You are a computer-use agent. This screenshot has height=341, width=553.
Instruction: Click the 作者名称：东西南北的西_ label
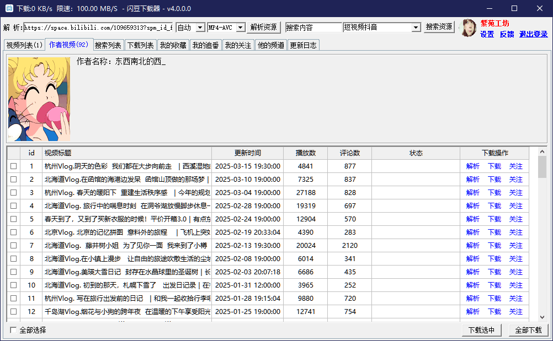[121, 62]
